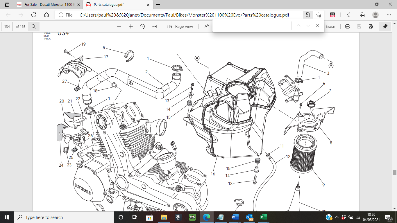This screenshot has height=223, width=397.
Task: Click the browser back arrow
Action: pos(8,15)
